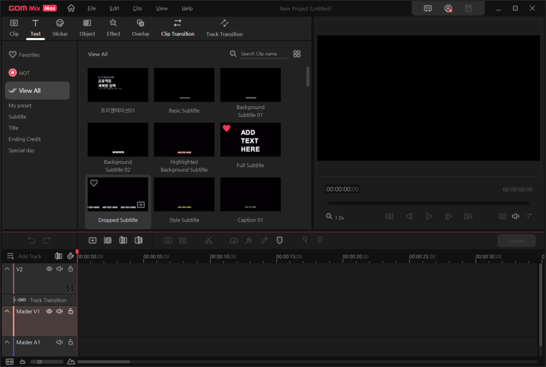Screen dimensions: 546x367
Task: Click the Search Clip name field
Action: 264,54
